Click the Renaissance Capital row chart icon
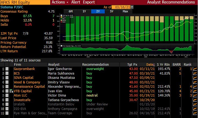This screenshot has width=198, height=118. pyautogui.click(x=195, y=87)
